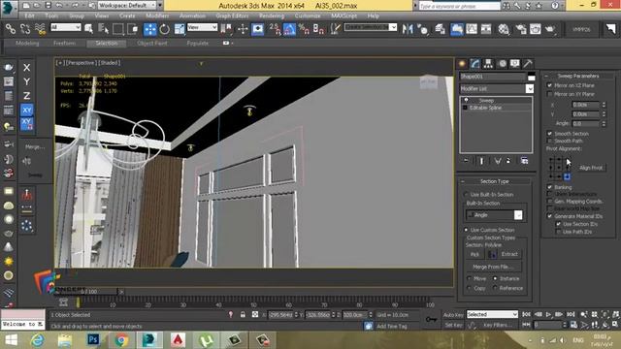Select the Instance radio option
Image resolution: width=621 pixels, height=349 pixels.
(x=495, y=278)
